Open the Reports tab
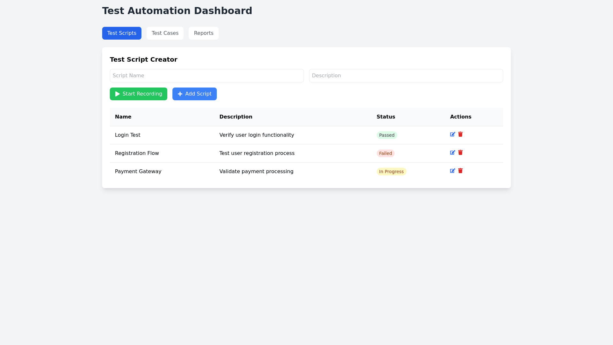Screen dimensions: 613x345 [203, 33]
